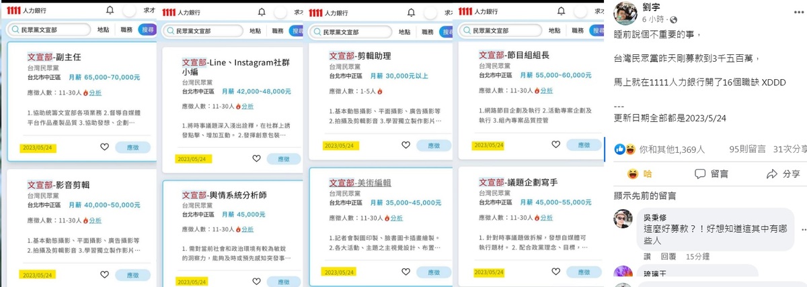Click the 搜尋 button above the 副主任 card
The height and width of the screenshot is (287, 807).
point(147,30)
